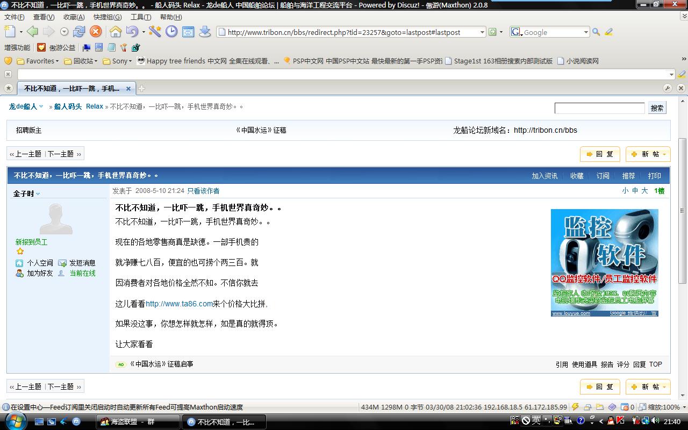Open the forward history dropdown circle
Image resolution: width=688 pixels, height=430 pixels.
point(64,32)
